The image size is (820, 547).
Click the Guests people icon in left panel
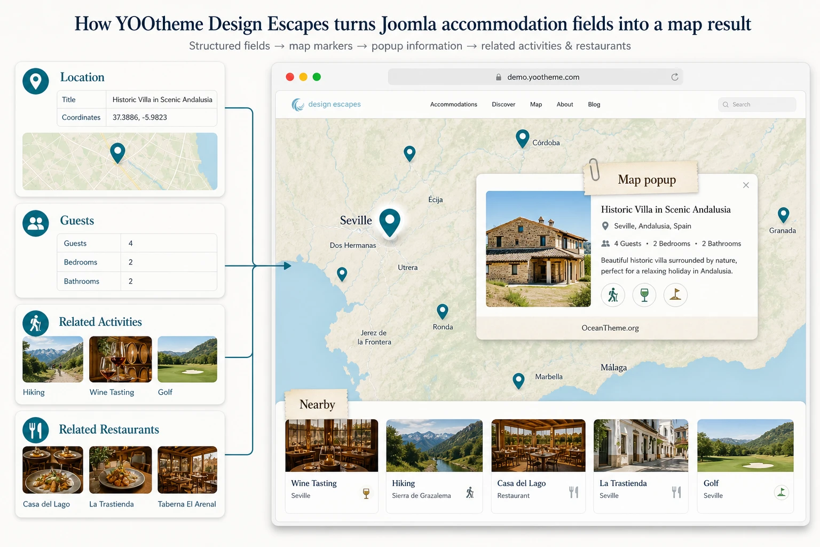(x=36, y=223)
